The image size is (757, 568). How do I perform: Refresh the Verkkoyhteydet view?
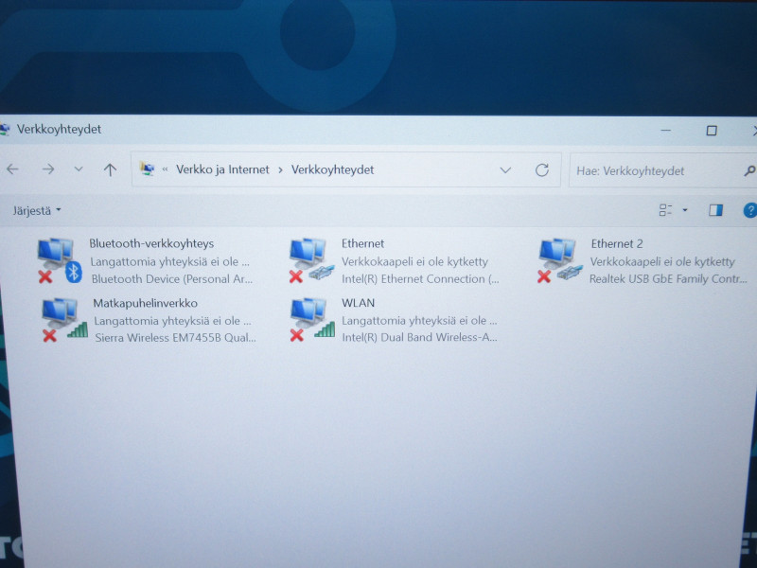click(541, 170)
